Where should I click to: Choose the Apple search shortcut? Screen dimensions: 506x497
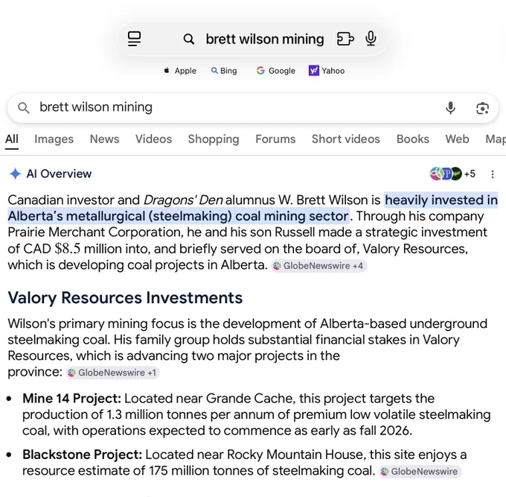click(180, 71)
